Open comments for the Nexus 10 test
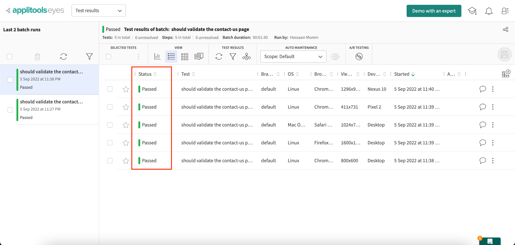 click(483, 89)
